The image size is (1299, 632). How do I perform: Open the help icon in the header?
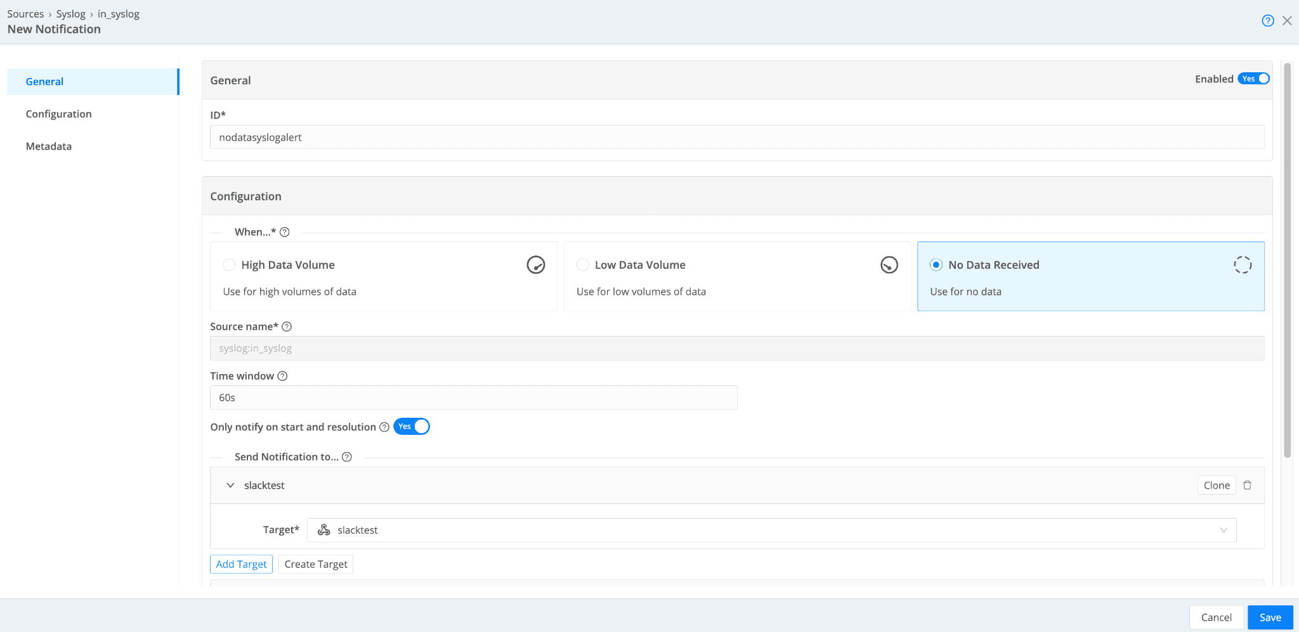coord(1267,21)
